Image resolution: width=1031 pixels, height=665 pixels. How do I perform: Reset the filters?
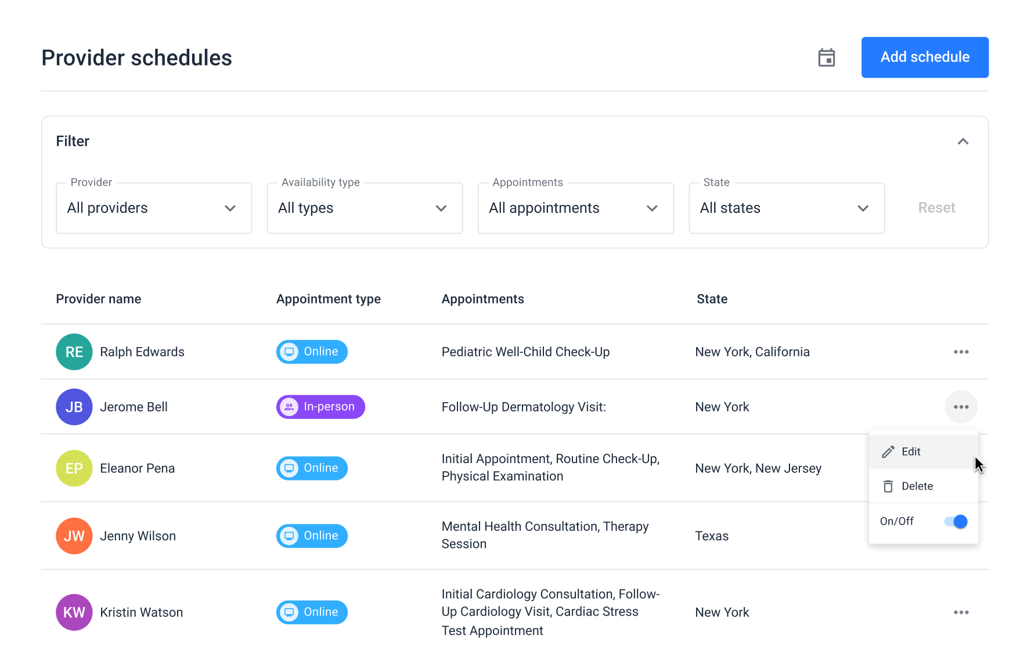coord(936,208)
